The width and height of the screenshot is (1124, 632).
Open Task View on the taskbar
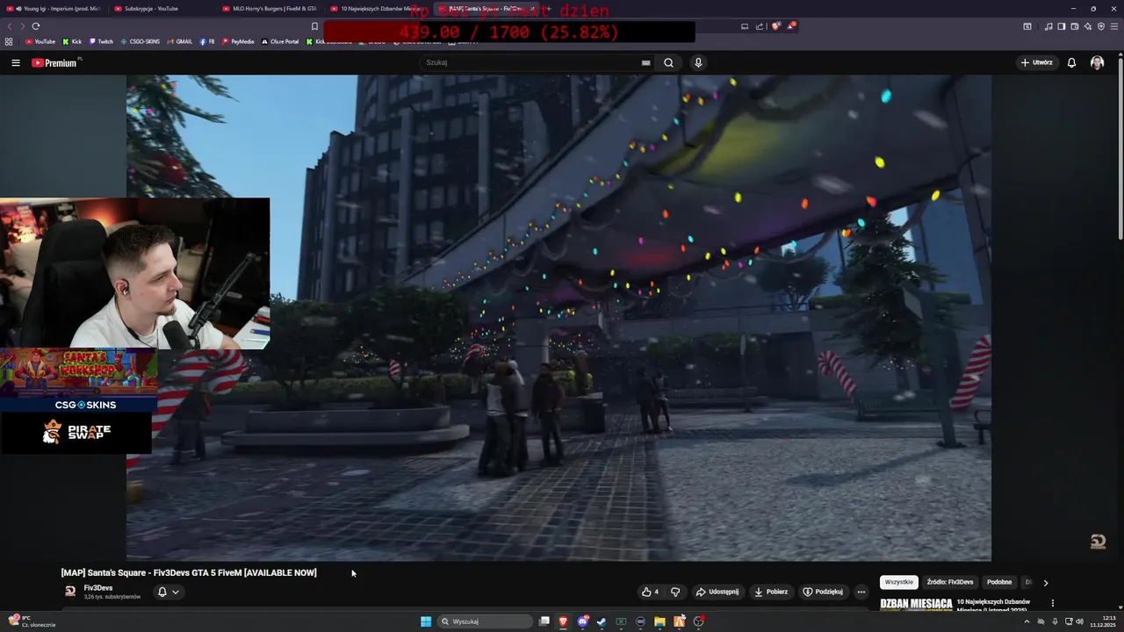544,621
